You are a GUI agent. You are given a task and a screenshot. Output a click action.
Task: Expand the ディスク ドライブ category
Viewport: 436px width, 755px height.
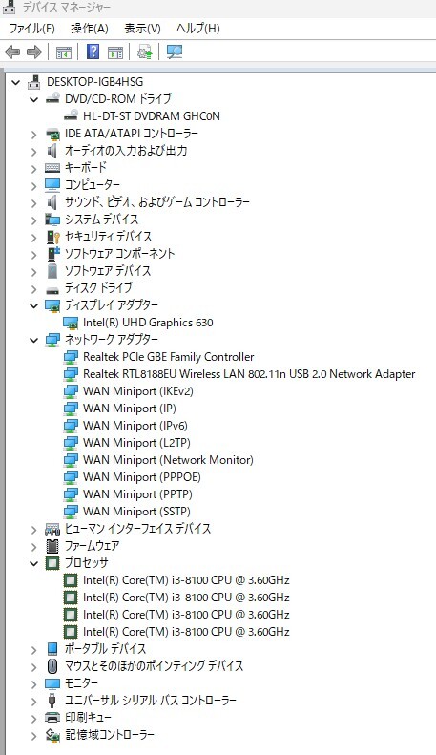33,289
